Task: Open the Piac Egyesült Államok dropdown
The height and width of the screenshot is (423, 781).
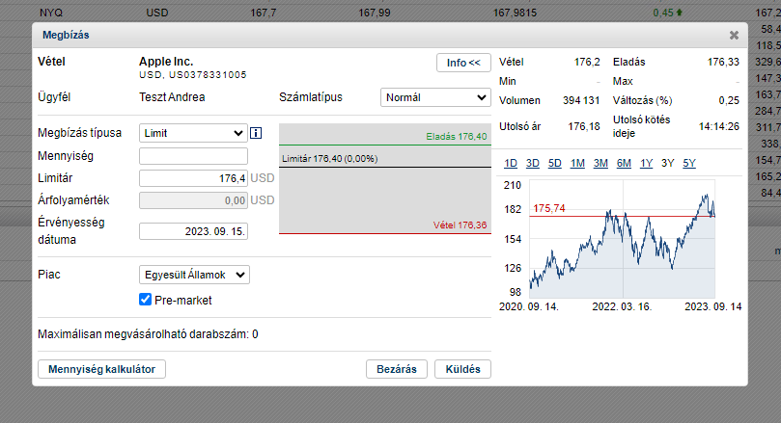Action: point(194,275)
